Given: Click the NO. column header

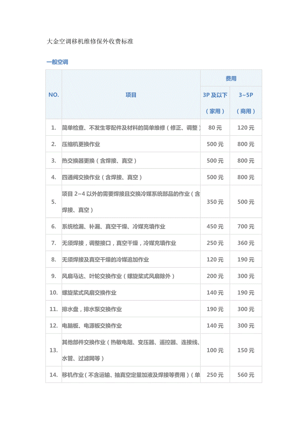Looking at the screenshot, I should 54,95.
